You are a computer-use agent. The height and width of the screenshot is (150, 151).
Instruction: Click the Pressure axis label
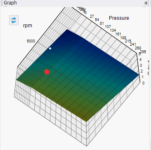(119, 18)
